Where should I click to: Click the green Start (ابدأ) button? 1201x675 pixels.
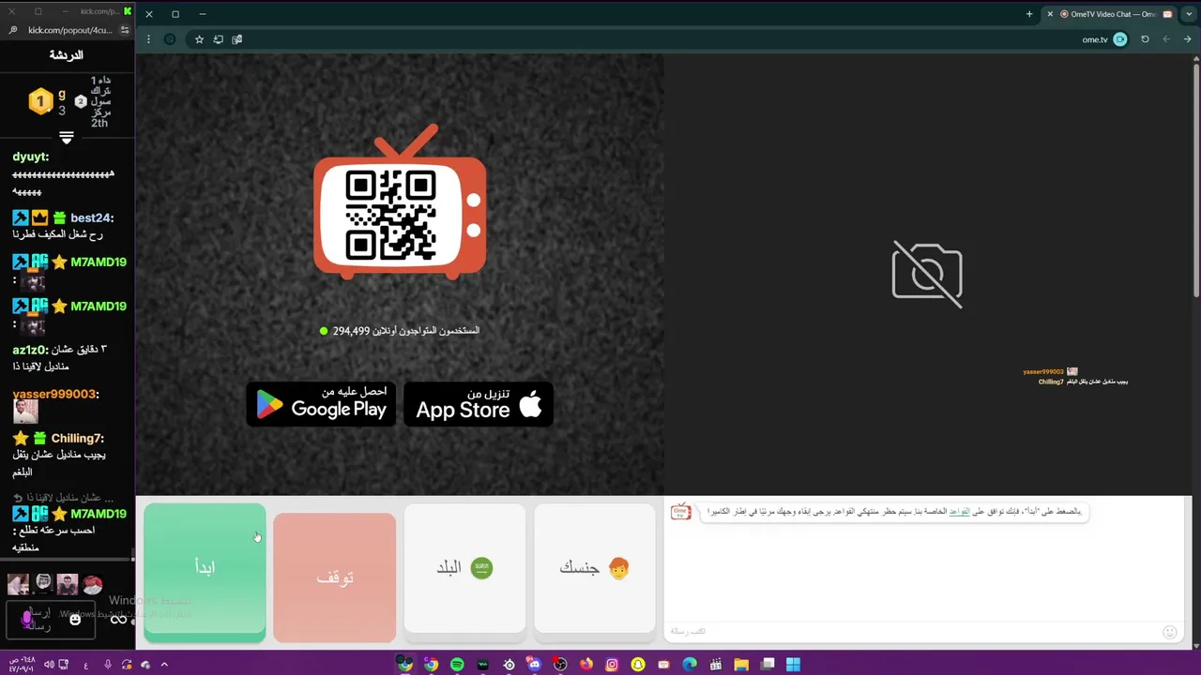coord(205,573)
